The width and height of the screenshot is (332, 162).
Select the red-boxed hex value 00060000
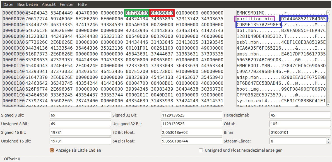click(162, 13)
